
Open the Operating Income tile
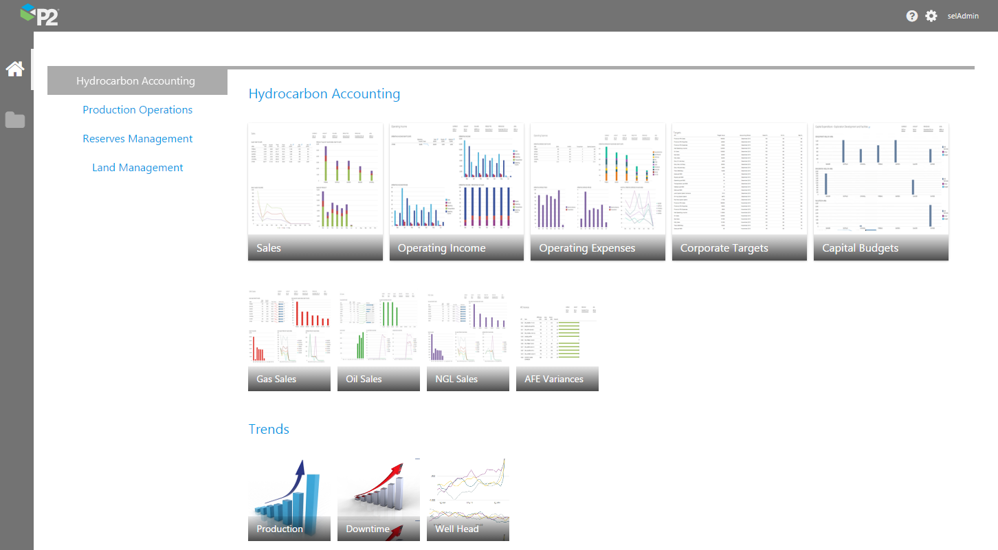(457, 192)
